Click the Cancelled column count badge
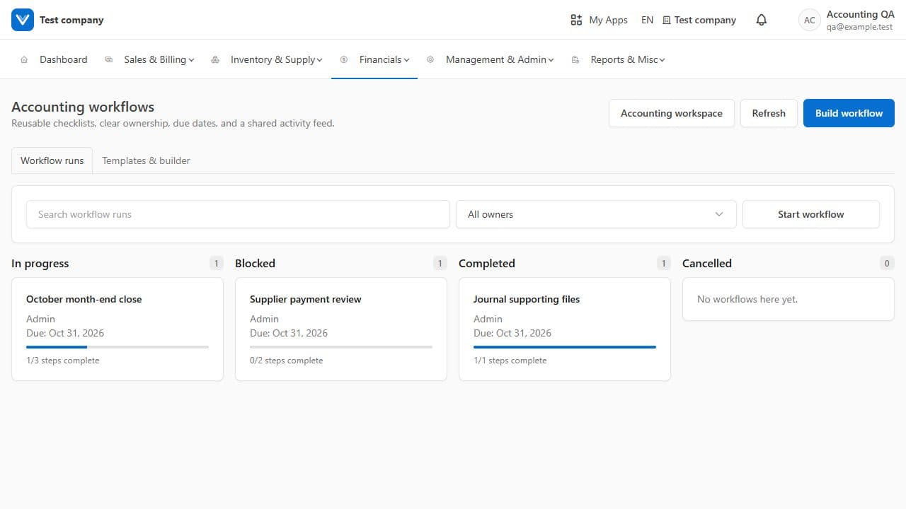The width and height of the screenshot is (906, 509). (887, 263)
